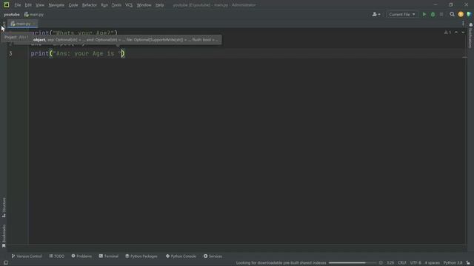474x266 pixels.
Task: Open the Code menu
Action: pyautogui.click(x=73, y=5)
